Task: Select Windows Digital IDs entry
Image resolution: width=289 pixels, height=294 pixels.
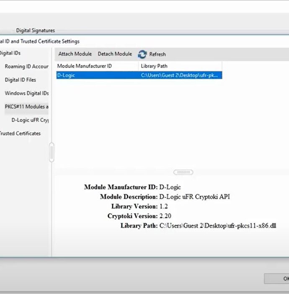Action: tap(27, 93)
